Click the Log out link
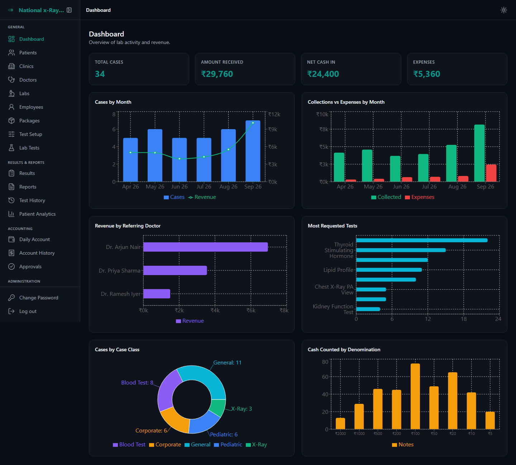Screen dimensions: 516x465 (40, 311)
